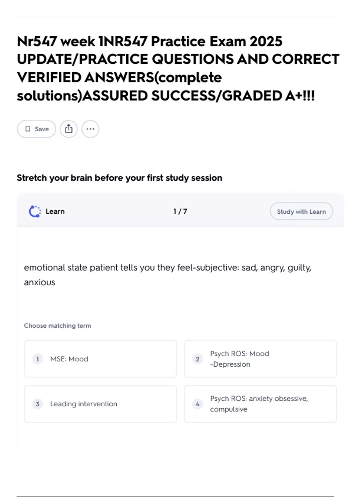
Task: Click the Learn label in the header
Action: click(x=55, y=211)
